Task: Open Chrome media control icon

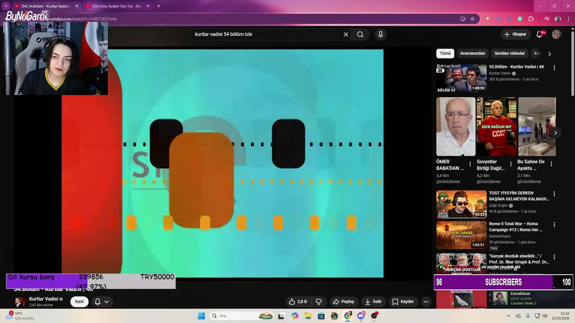Action: click(547, 19)
